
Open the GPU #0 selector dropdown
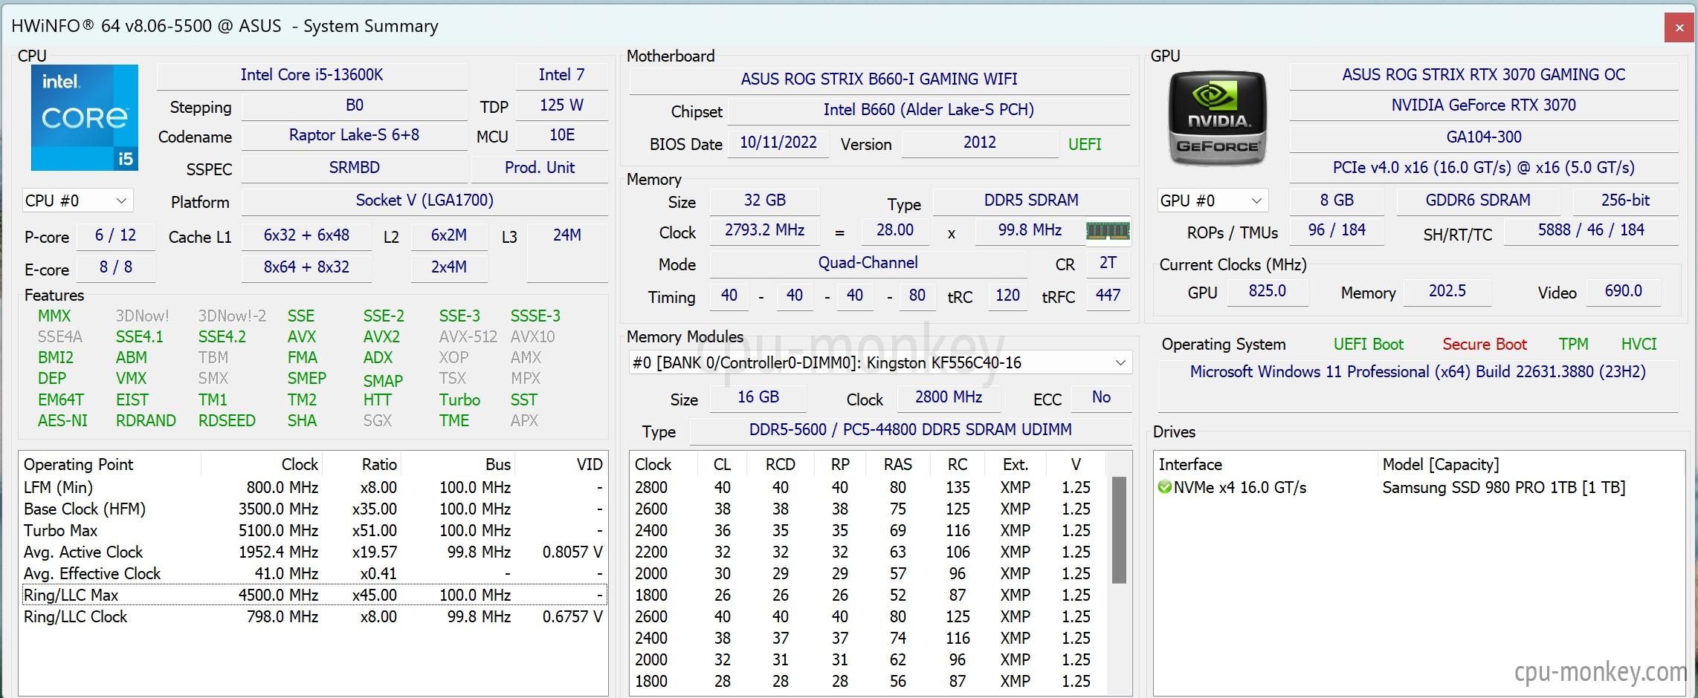pyautogui.click(x=1213, y=200)
